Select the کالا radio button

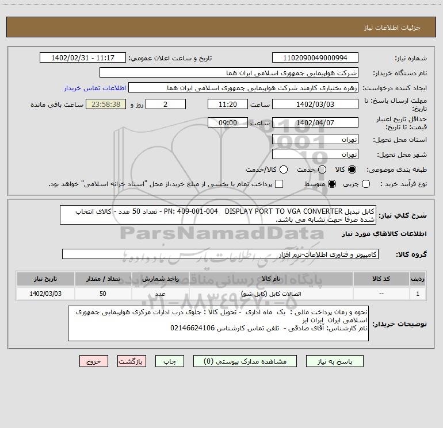point(352,169)
